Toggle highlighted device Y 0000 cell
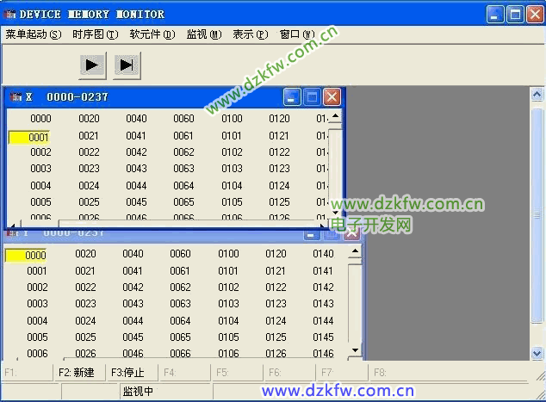The width and height of the screenshot is (546, 402). point(26,255)
